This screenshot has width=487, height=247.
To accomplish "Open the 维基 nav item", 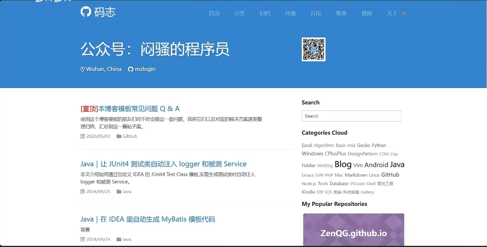I will [341, 13].
